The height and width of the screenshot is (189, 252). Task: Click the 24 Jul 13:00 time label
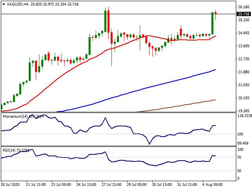(x=86, y=185)
